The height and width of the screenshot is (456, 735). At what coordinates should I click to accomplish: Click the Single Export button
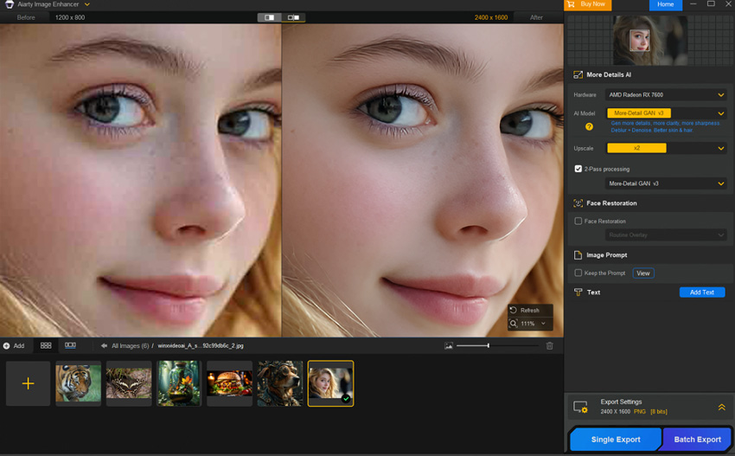point(615,439)
